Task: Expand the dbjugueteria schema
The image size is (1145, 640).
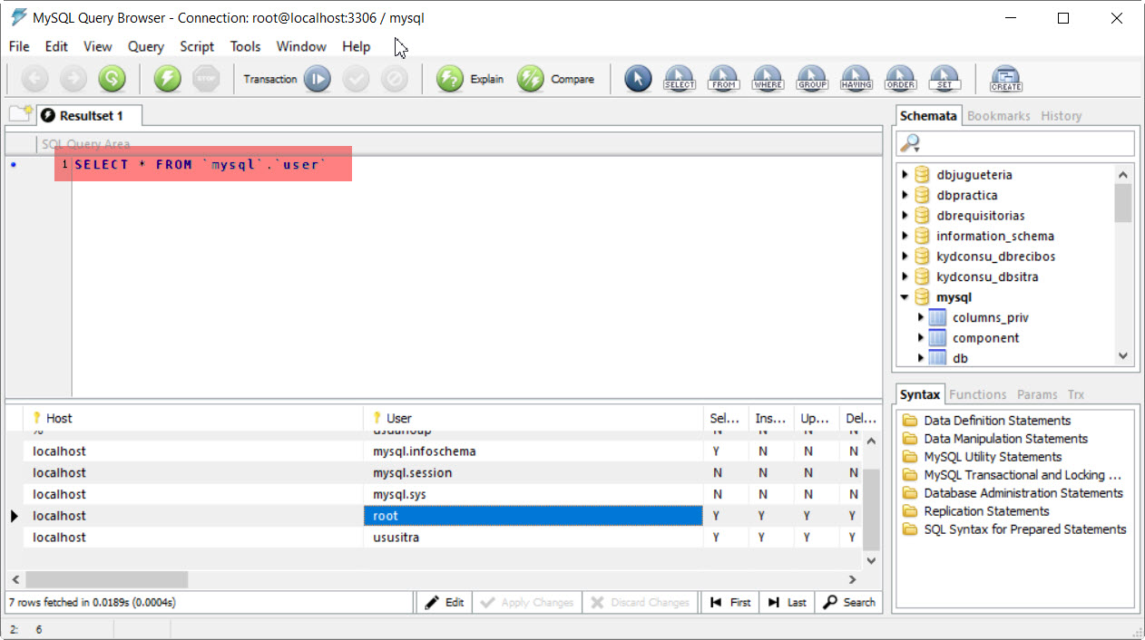Action: pos(905,175)
